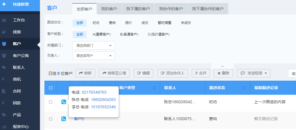The height and width of the screenshot is (130, 296).
Task: Switch to 全部客户 tab
Action: (84, 9)
